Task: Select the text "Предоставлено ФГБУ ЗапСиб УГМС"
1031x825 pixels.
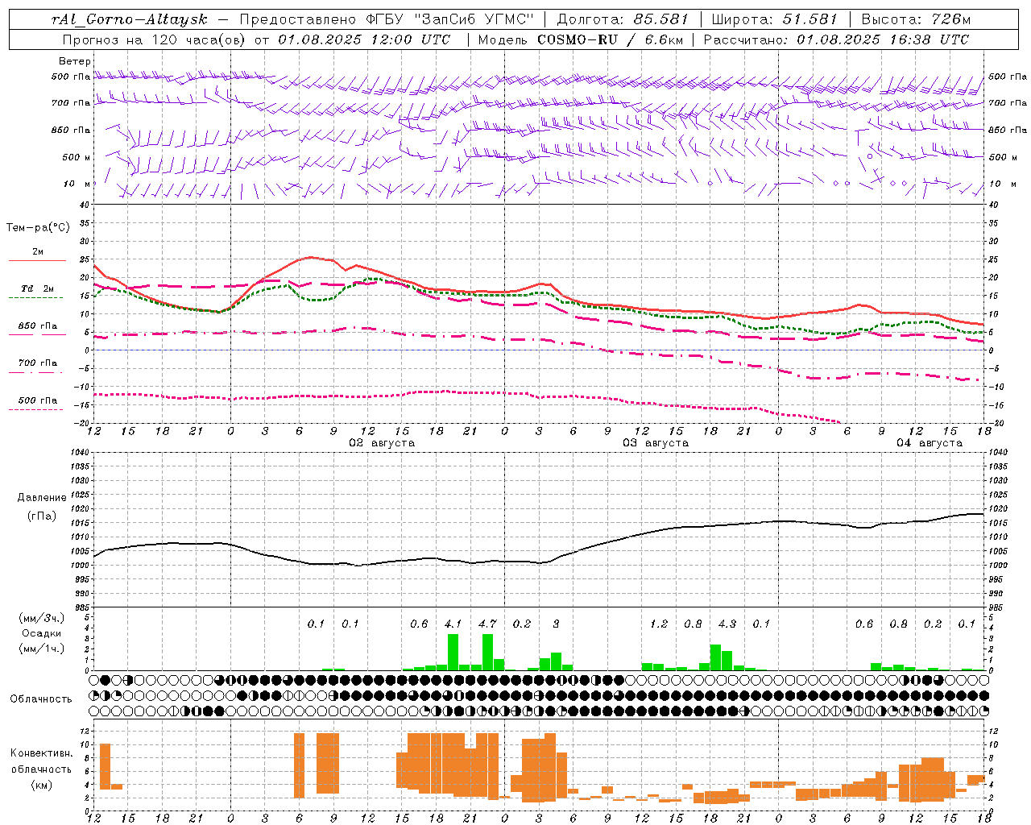Action: (x=387, y=19)
